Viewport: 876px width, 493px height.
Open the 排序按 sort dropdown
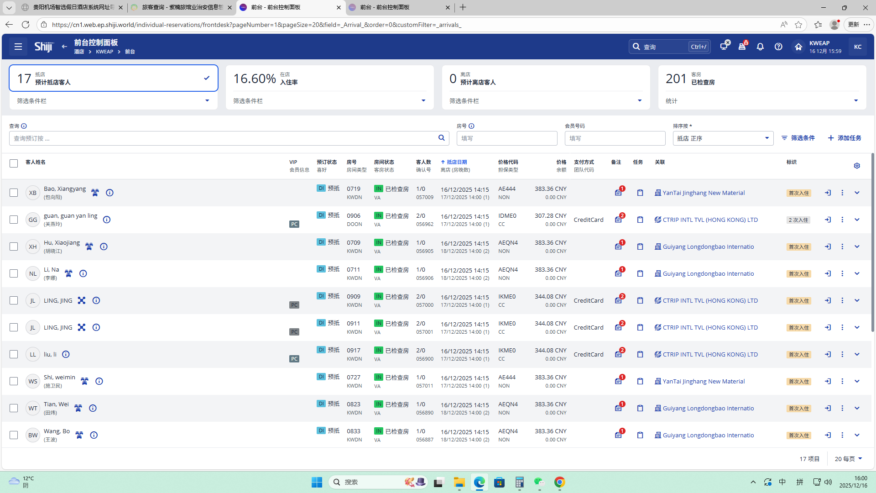[x=723, y=138]
